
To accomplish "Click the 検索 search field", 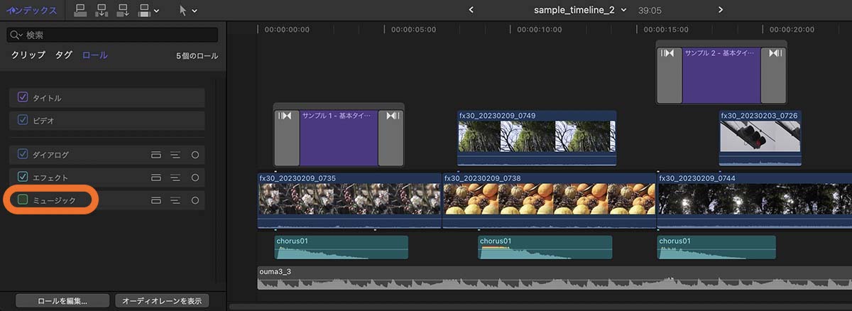I will [x=113, y=35].
